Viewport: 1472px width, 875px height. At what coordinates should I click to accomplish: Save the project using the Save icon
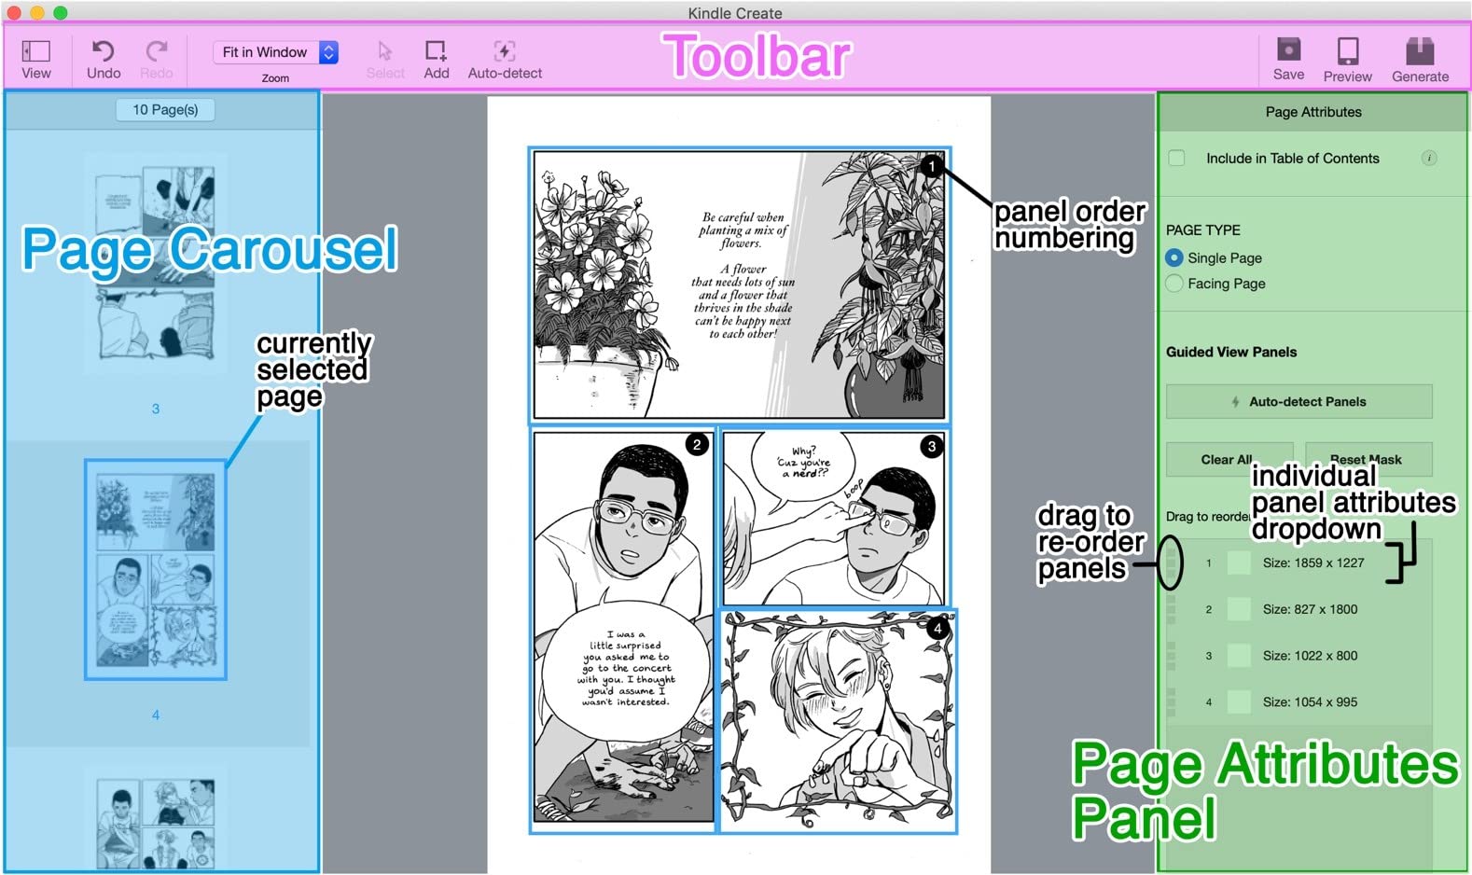click(1288, 49)
